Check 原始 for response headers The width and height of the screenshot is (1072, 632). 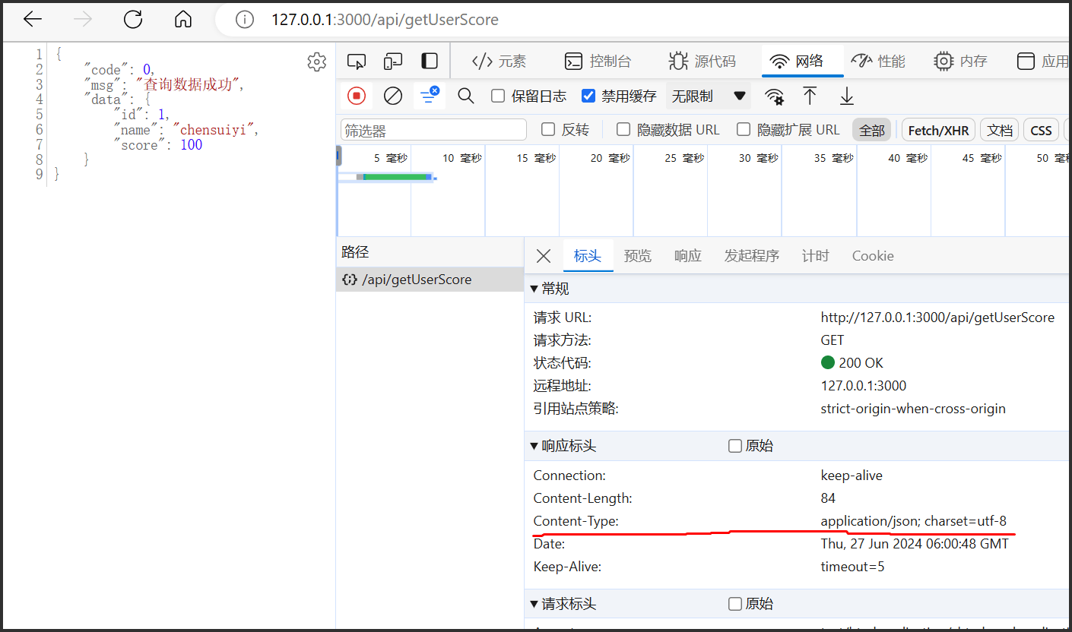(735, 446)
